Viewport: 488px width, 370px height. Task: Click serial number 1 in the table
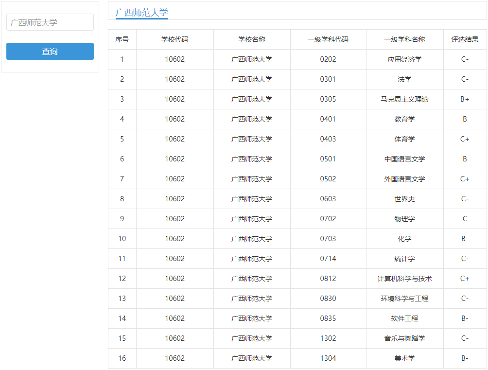tap(122, 59)
